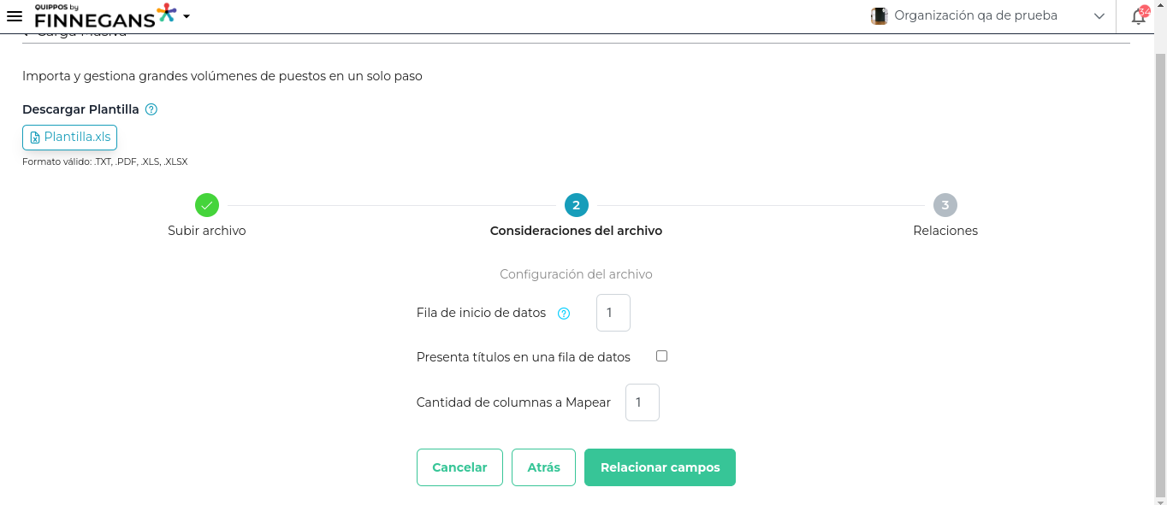Expand the dropdown arrow beside Finnegans logo
The height and width of the screenshot is (505, 1167).
point(187,16)
